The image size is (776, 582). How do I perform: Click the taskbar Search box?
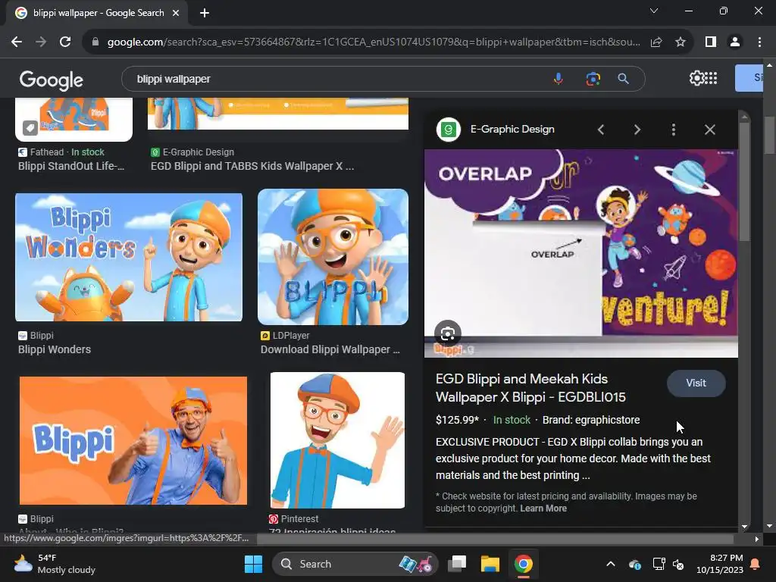pyautogui.click(x=355, y=564)
